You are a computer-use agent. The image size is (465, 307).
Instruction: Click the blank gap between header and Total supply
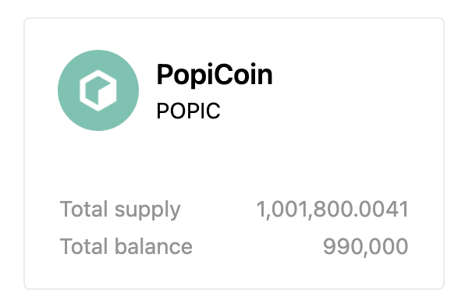234,164
